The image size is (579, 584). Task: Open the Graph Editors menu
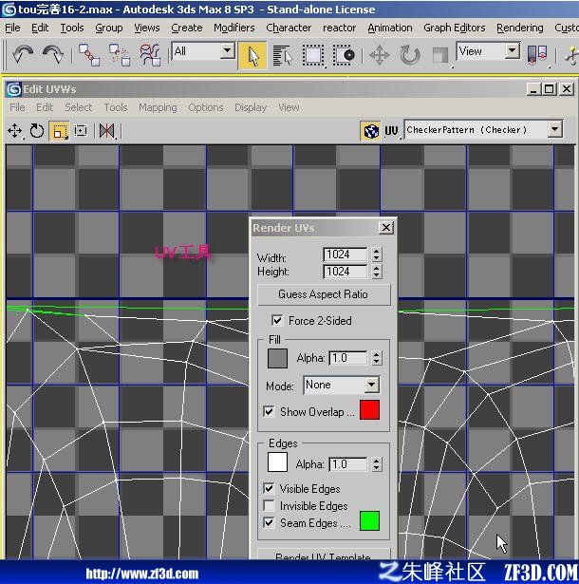455,28
